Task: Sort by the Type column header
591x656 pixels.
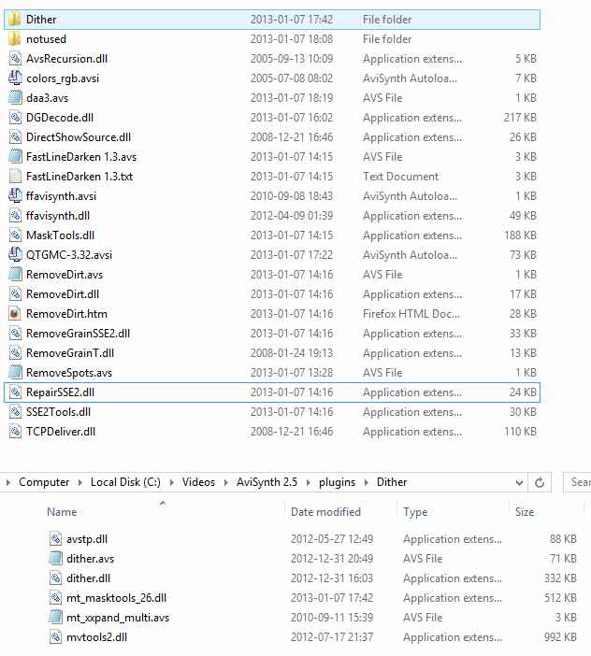Action: 415,512
